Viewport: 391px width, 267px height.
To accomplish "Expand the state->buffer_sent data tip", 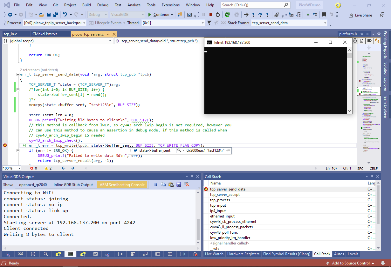I will point(131,150).
